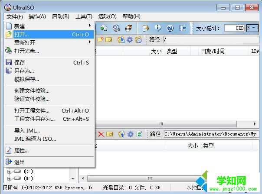Click the 类型 column header in lower pane
This screenshot has height=194, width=262.
(x=227, y=145)
